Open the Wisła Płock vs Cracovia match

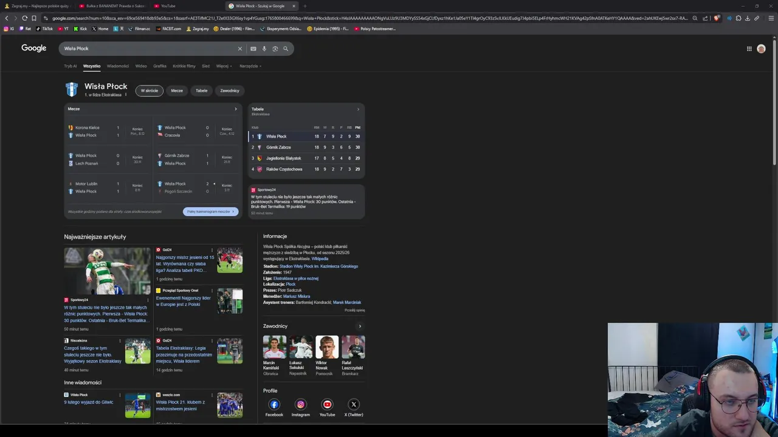197,132
